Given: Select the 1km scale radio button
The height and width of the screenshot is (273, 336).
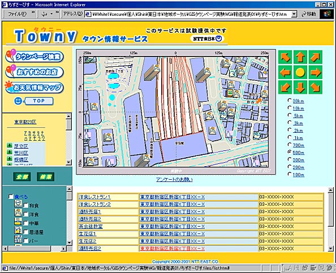Looking at the screenshot, I should tap(290, 137).
